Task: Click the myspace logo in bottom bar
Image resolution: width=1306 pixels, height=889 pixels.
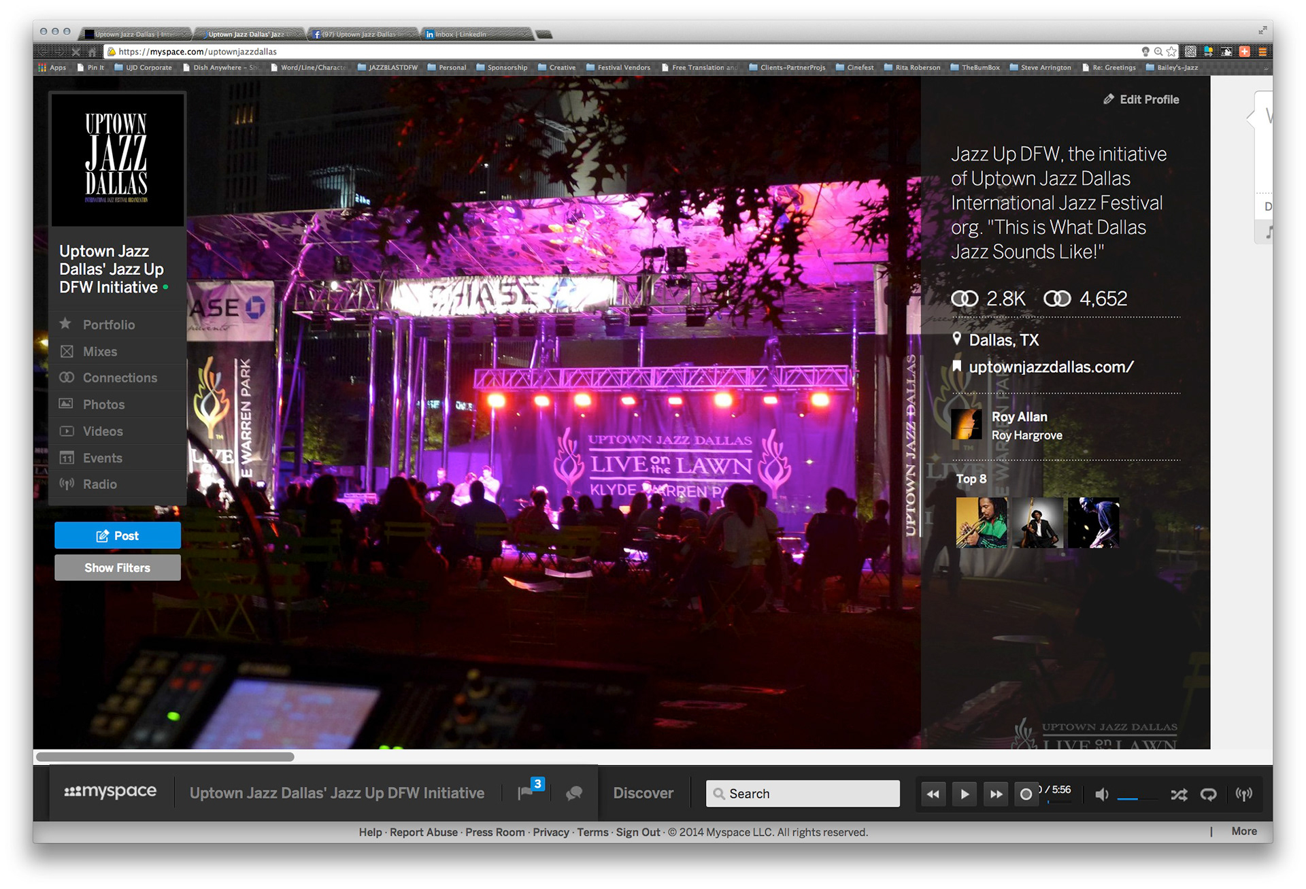Action: [110, 792]
